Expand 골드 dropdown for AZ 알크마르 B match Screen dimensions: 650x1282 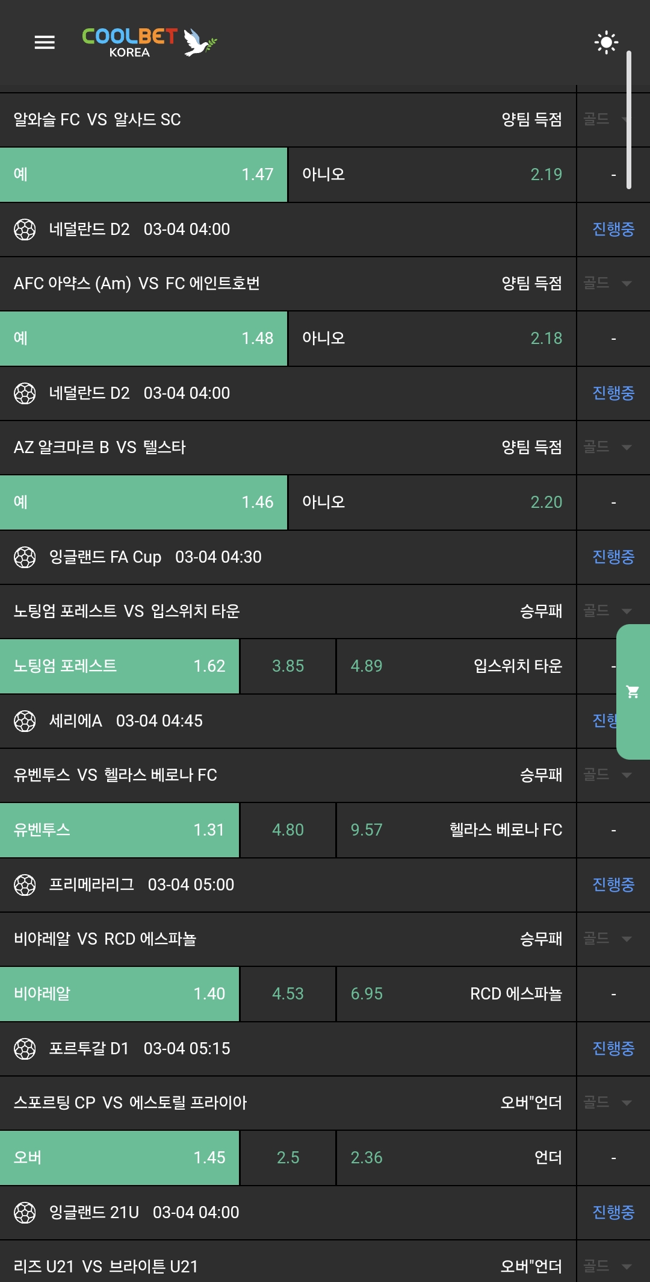tap(609, 447)
